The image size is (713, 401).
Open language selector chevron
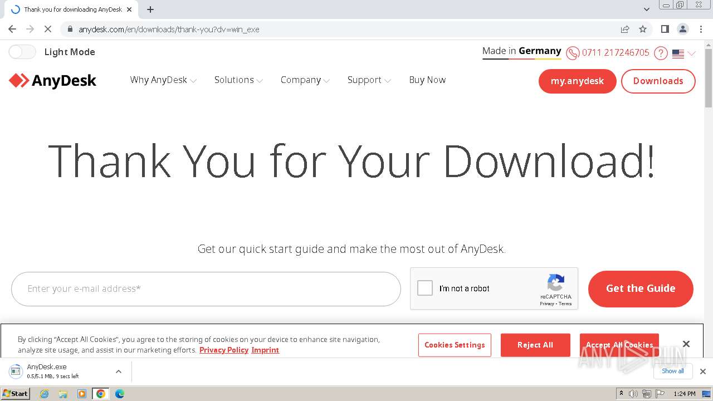coord(692,53)
